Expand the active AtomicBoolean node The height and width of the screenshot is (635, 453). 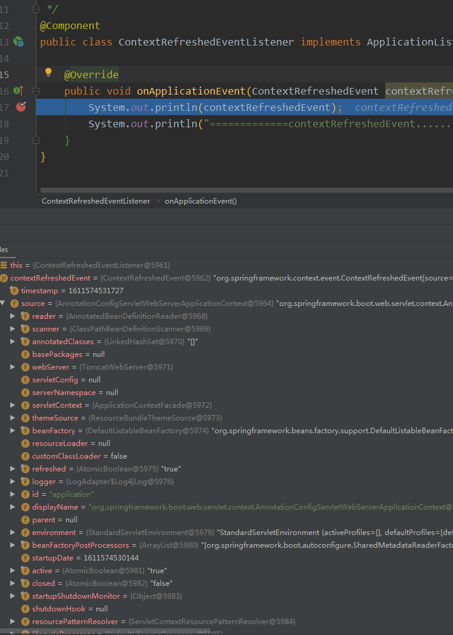tap(13, 571)
